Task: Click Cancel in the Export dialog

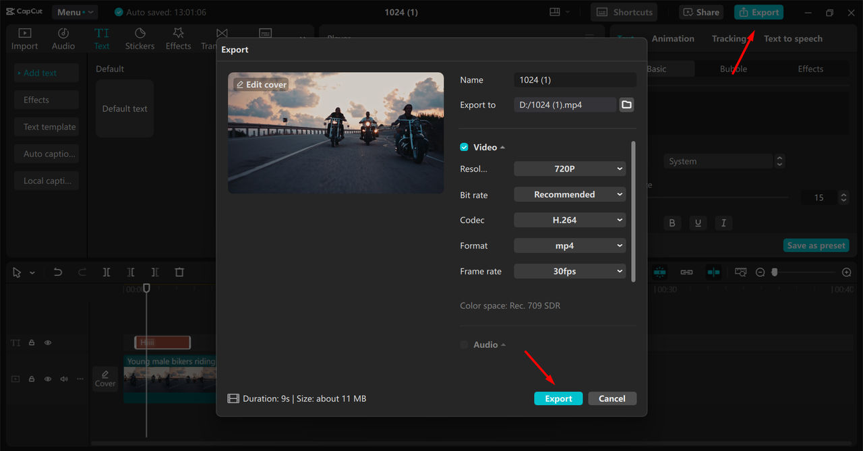Action: (x=612, y=398)
